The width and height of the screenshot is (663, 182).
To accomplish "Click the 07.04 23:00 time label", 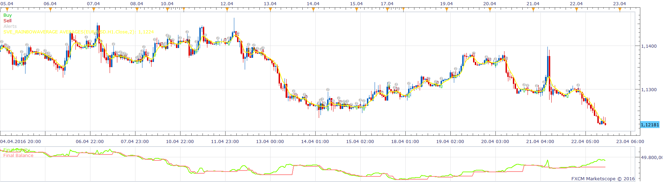I will click(135, 142).
